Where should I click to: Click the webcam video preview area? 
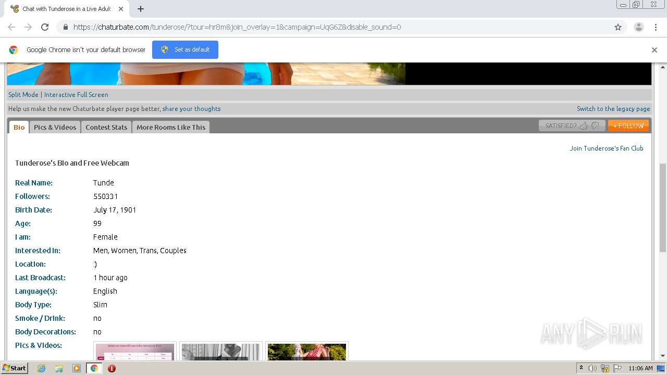206,73
